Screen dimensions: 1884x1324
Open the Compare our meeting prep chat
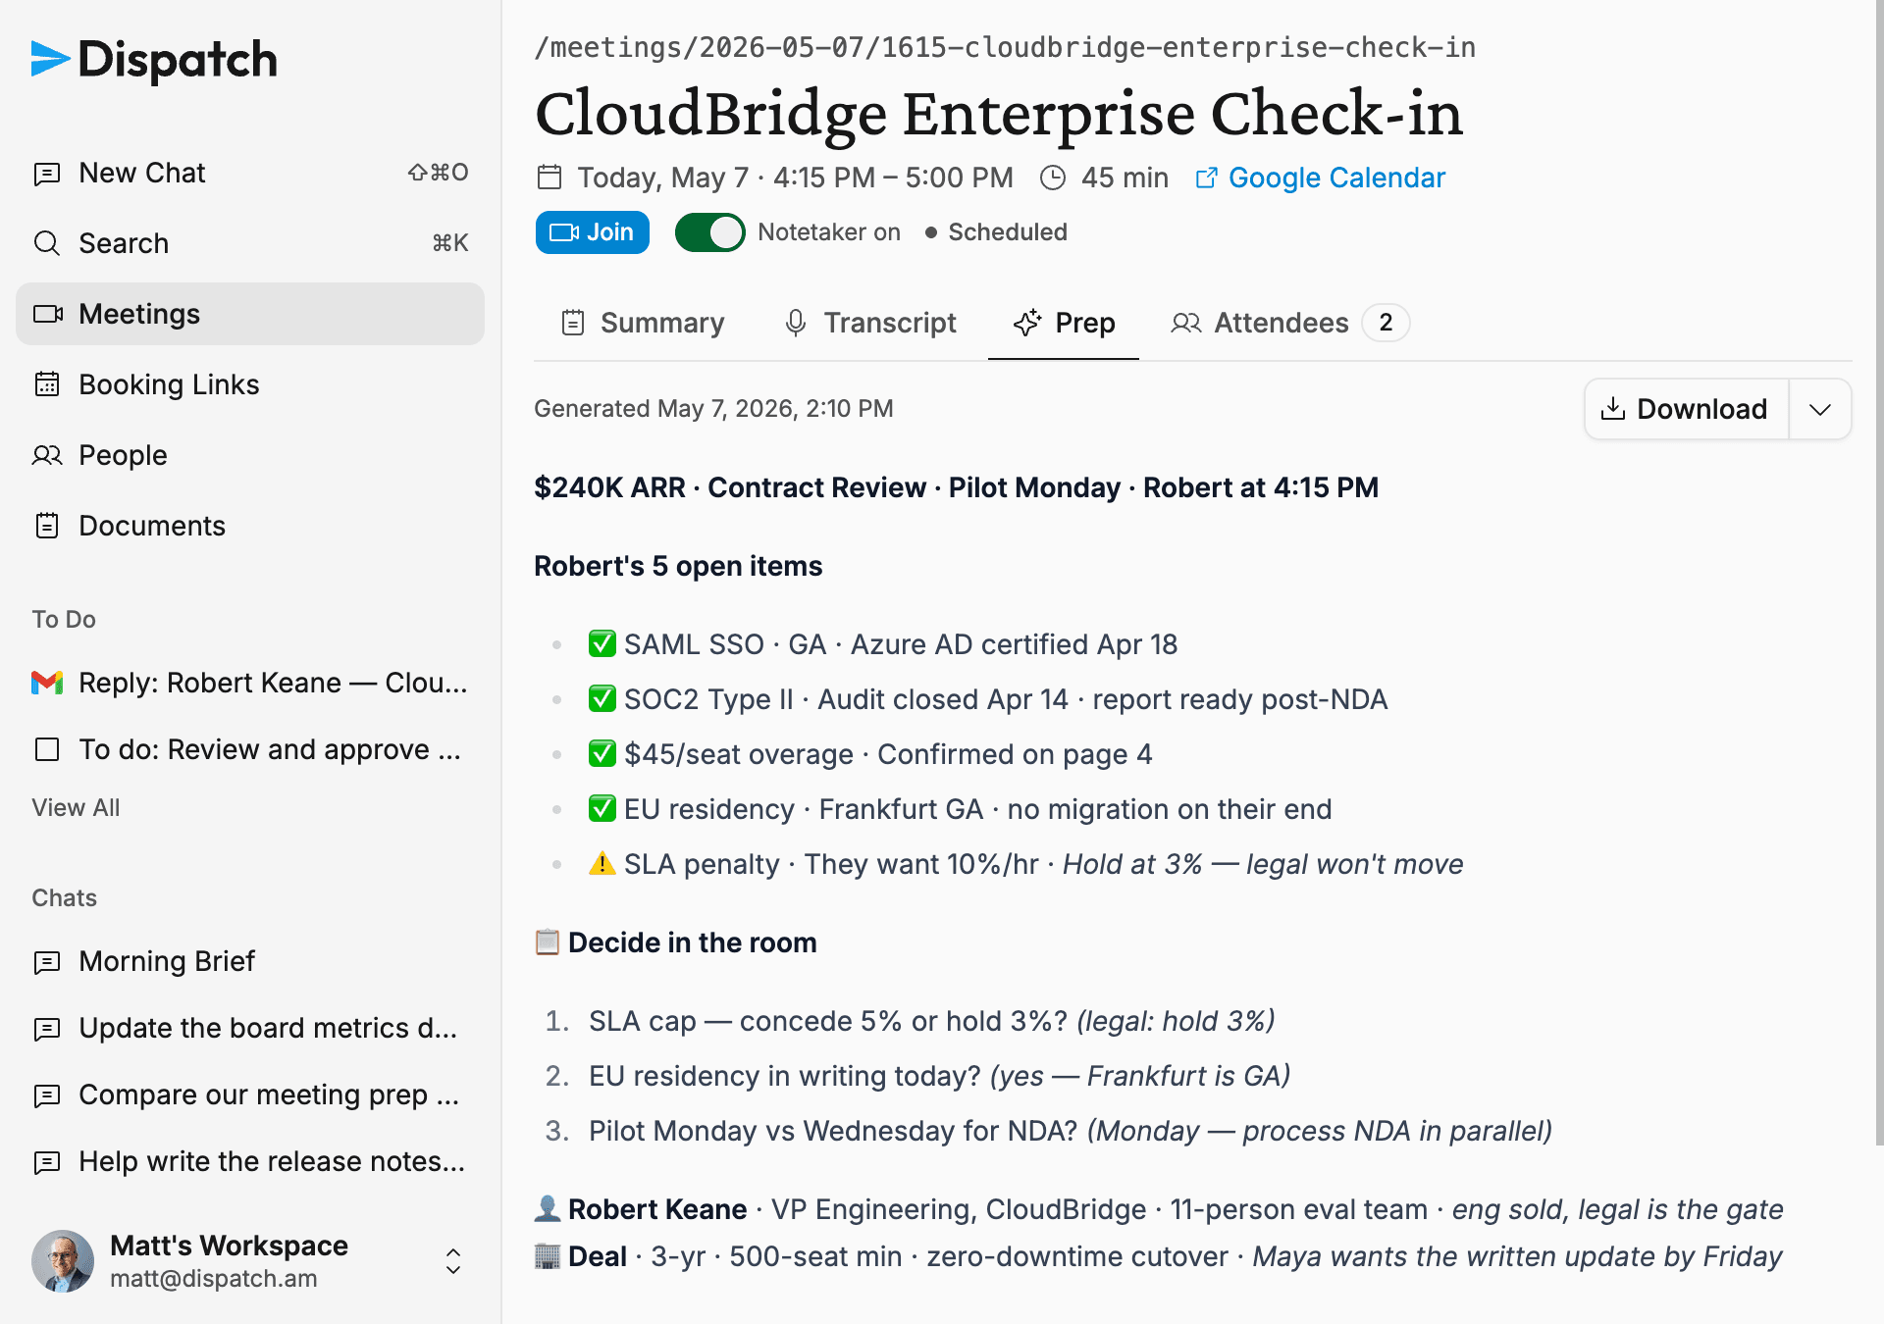[250, 1095]
